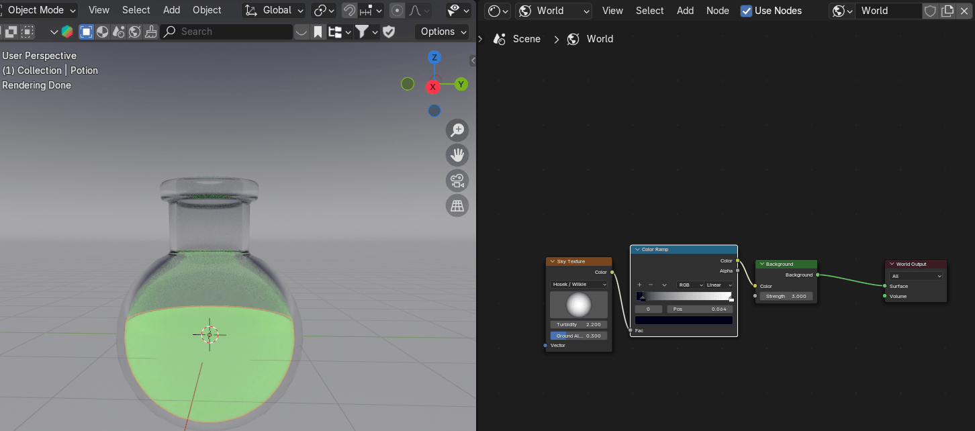Collapse the Color Ramp node

click(x=637, y=250)
